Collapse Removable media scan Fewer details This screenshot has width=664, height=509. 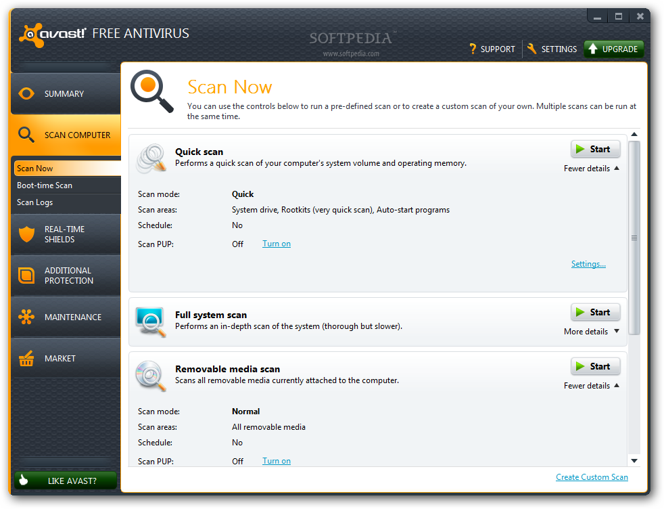point(591,386)
